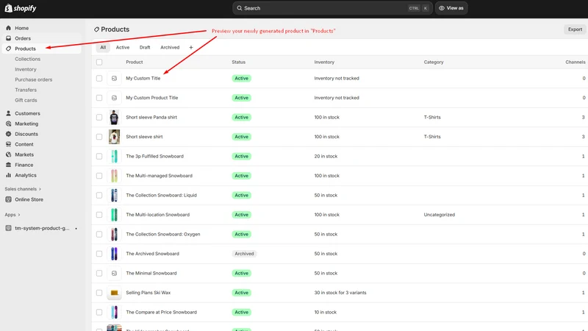Open Marketing using its target icon
Image resolution: width=588 pixels, height=331 pixels.
[x=8, y=124]
